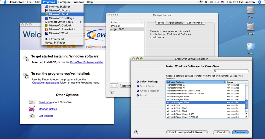Click the Cancel button in installer
This screenshot has height=139, width=265.
pyautogui.click(x=221, y=132)
